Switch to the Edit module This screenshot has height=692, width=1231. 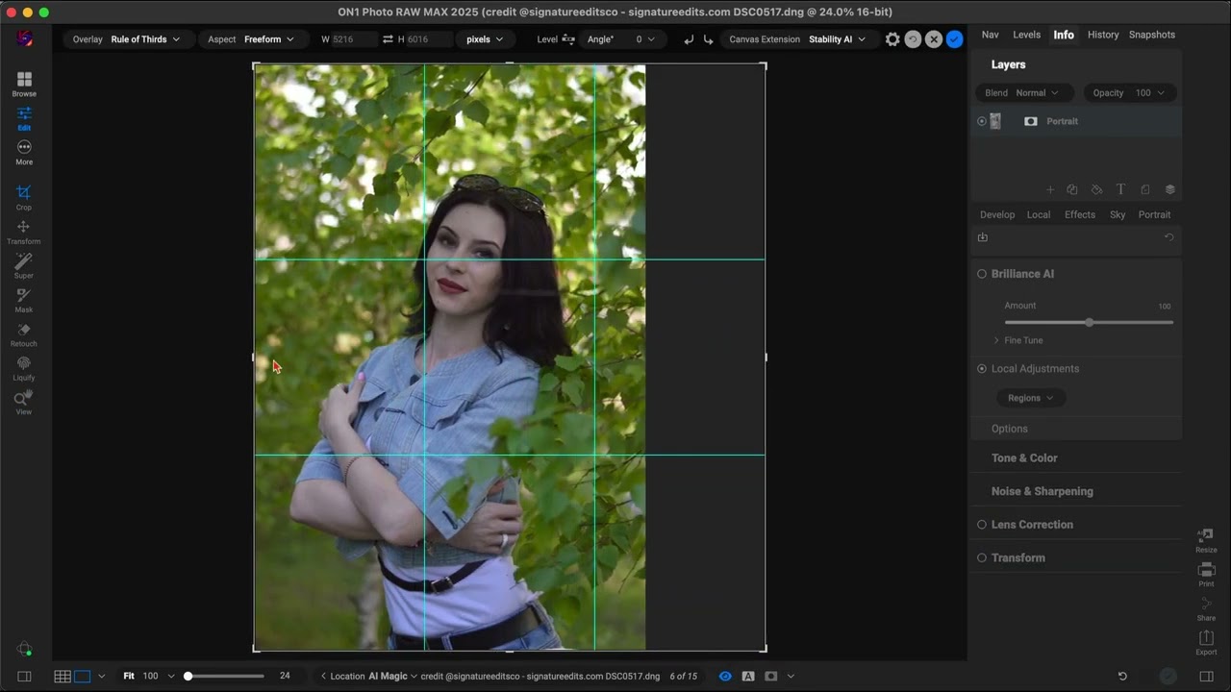tap(24, 119)
